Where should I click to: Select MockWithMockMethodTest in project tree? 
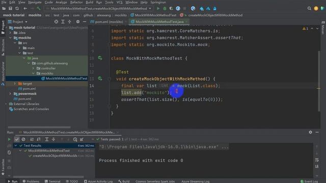[x=64, y=78]
